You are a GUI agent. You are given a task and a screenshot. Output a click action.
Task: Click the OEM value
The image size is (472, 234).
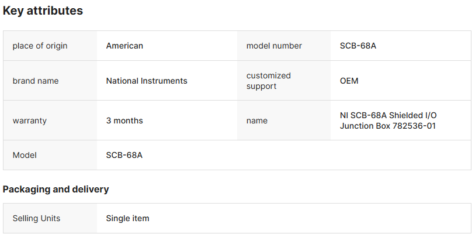click(349, 81)
